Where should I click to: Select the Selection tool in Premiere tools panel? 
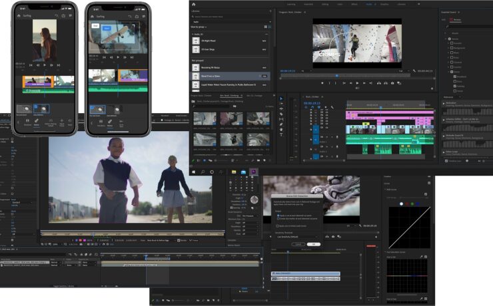coord(281,98)
